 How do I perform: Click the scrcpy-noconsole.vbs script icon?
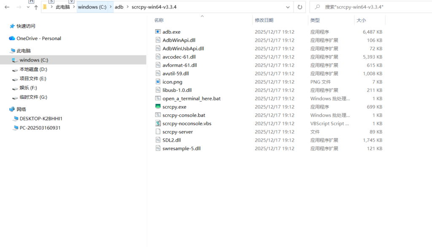point(158,123)
